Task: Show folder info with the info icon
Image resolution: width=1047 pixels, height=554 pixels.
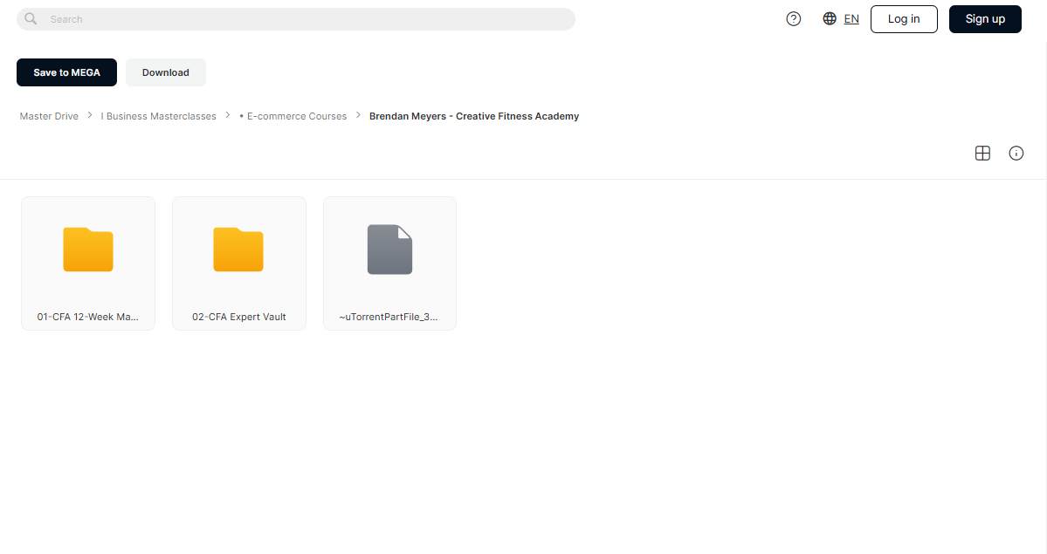Action: pos(1016,153)
